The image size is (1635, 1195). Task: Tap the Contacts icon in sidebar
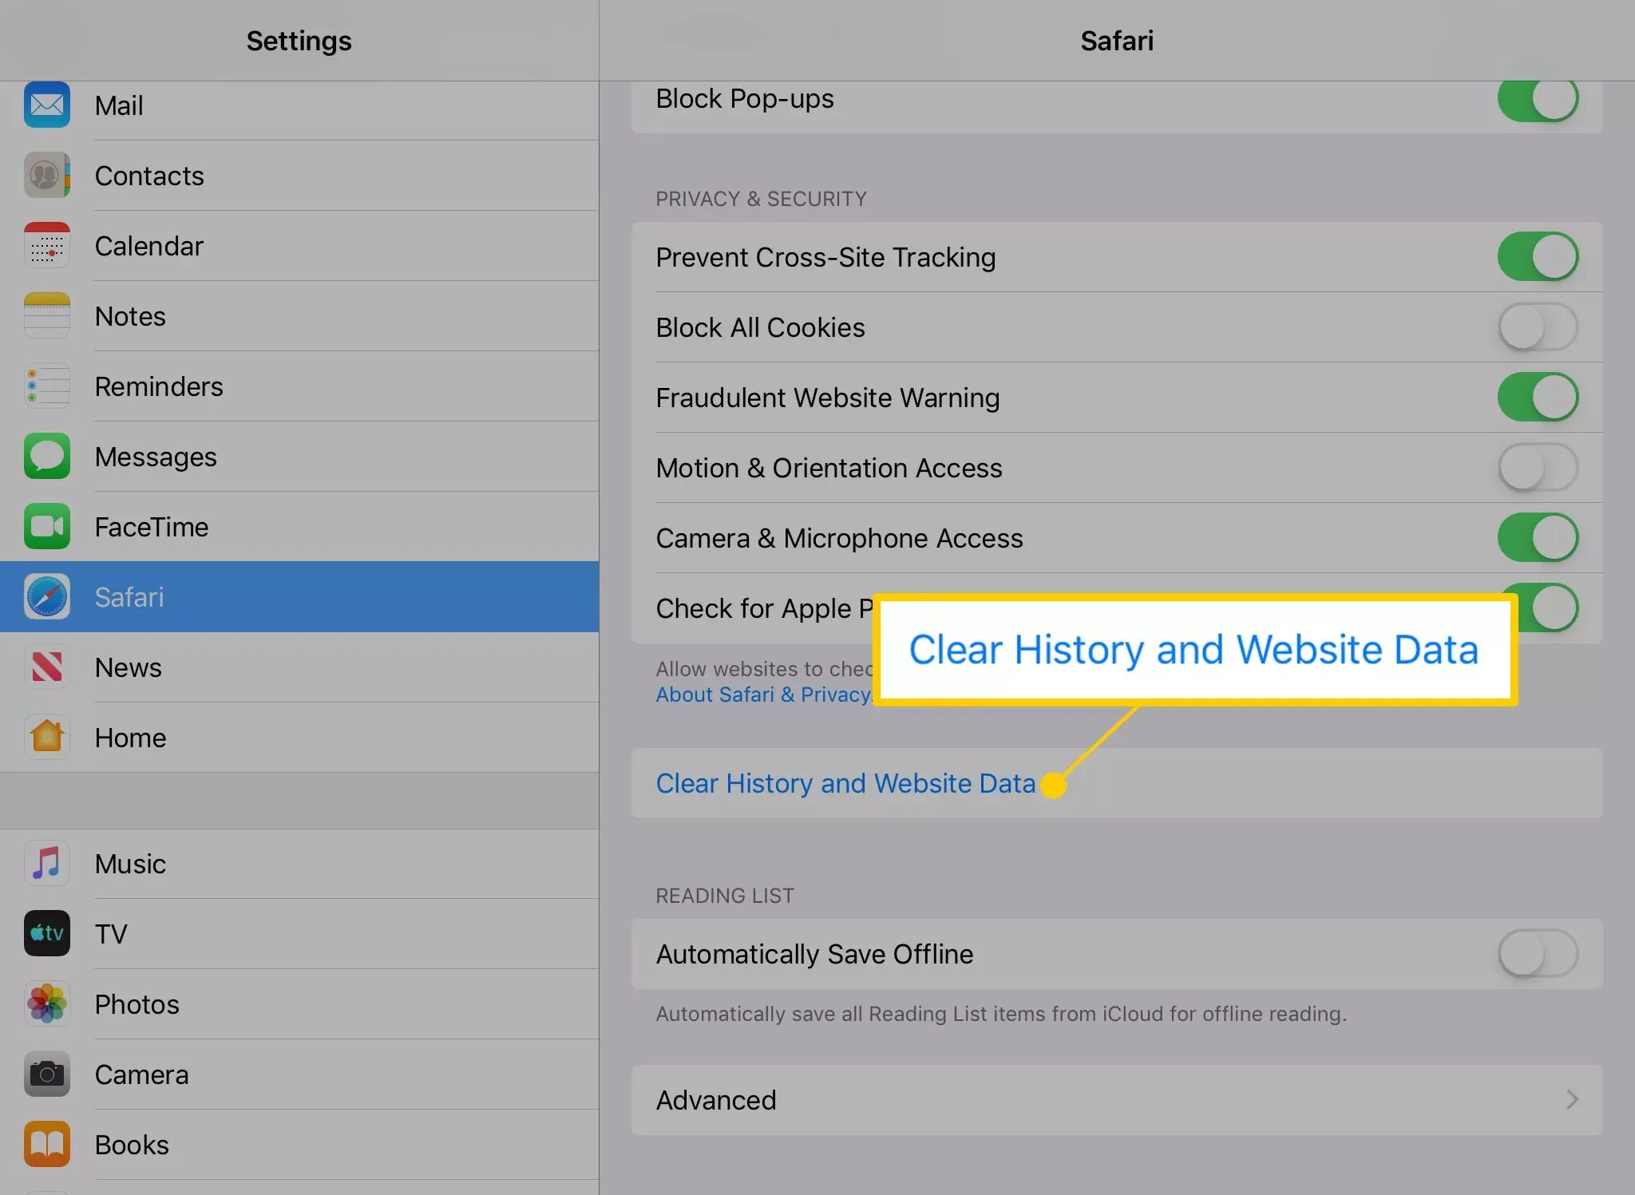click(47, 175)
